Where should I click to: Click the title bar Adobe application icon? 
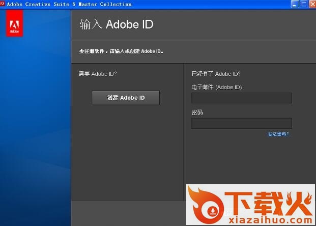[x=3, y=4]
